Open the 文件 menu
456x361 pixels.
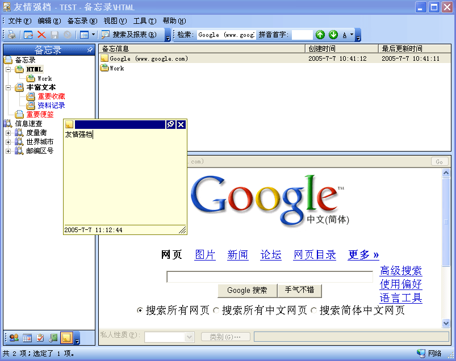[x=19, y=21]
